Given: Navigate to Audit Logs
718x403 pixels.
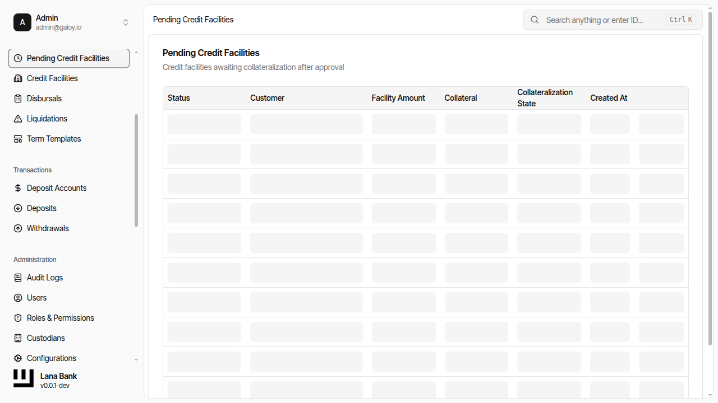Looking at the screenshot, I should point(44,278).
